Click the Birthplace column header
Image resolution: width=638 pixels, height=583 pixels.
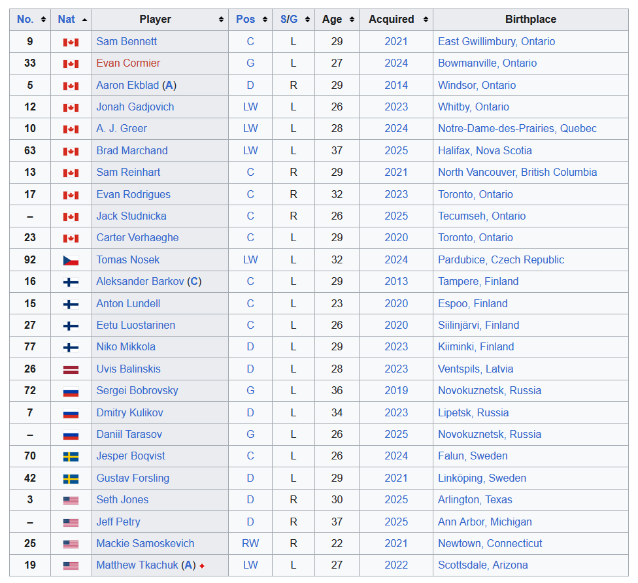531,19
